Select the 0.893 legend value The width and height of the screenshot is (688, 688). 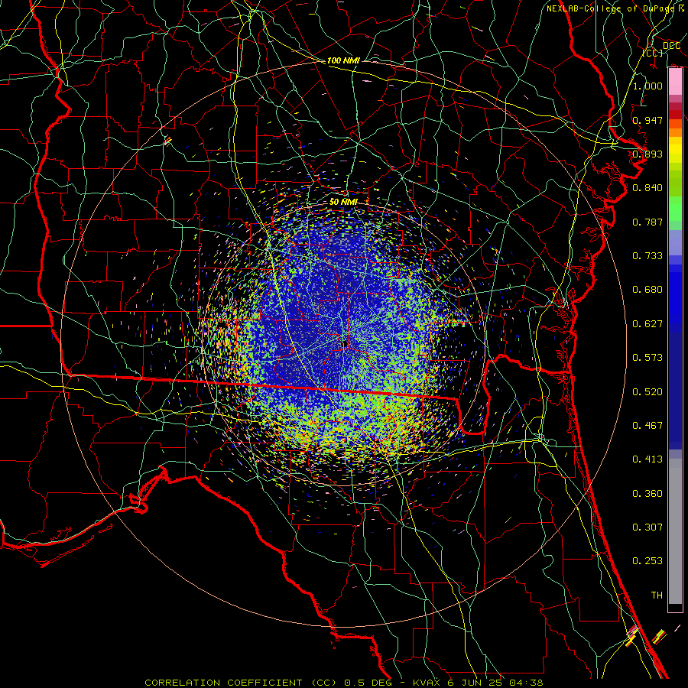pos(647,154)
